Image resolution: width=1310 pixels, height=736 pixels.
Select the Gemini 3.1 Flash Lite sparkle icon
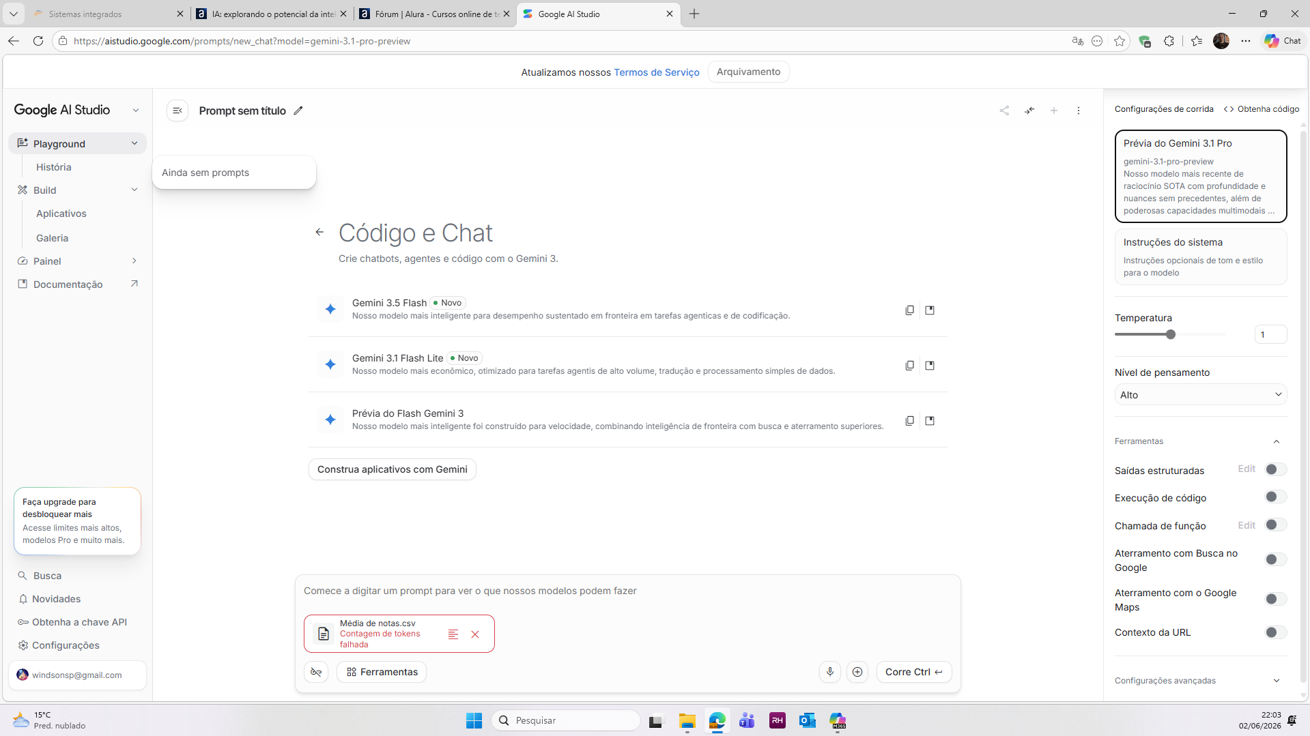point(330,364)
